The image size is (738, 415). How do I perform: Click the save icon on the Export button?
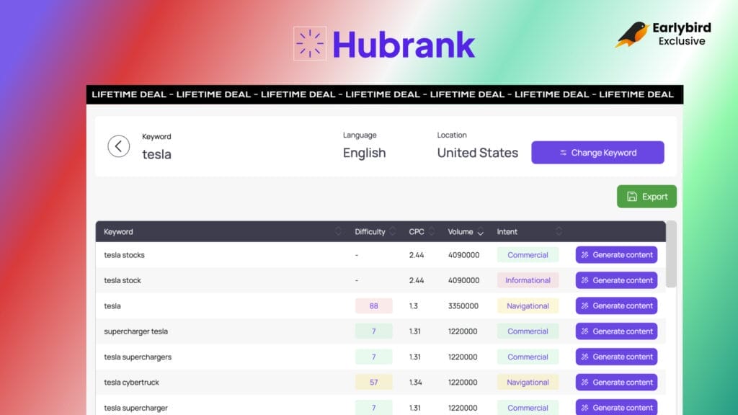[633, 196]
